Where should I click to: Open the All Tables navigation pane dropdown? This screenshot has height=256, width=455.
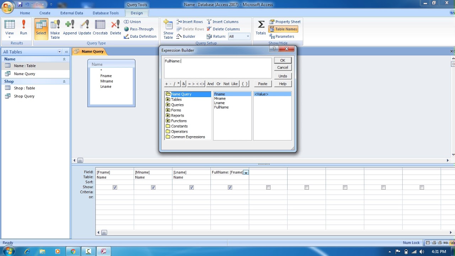[59, 52]
